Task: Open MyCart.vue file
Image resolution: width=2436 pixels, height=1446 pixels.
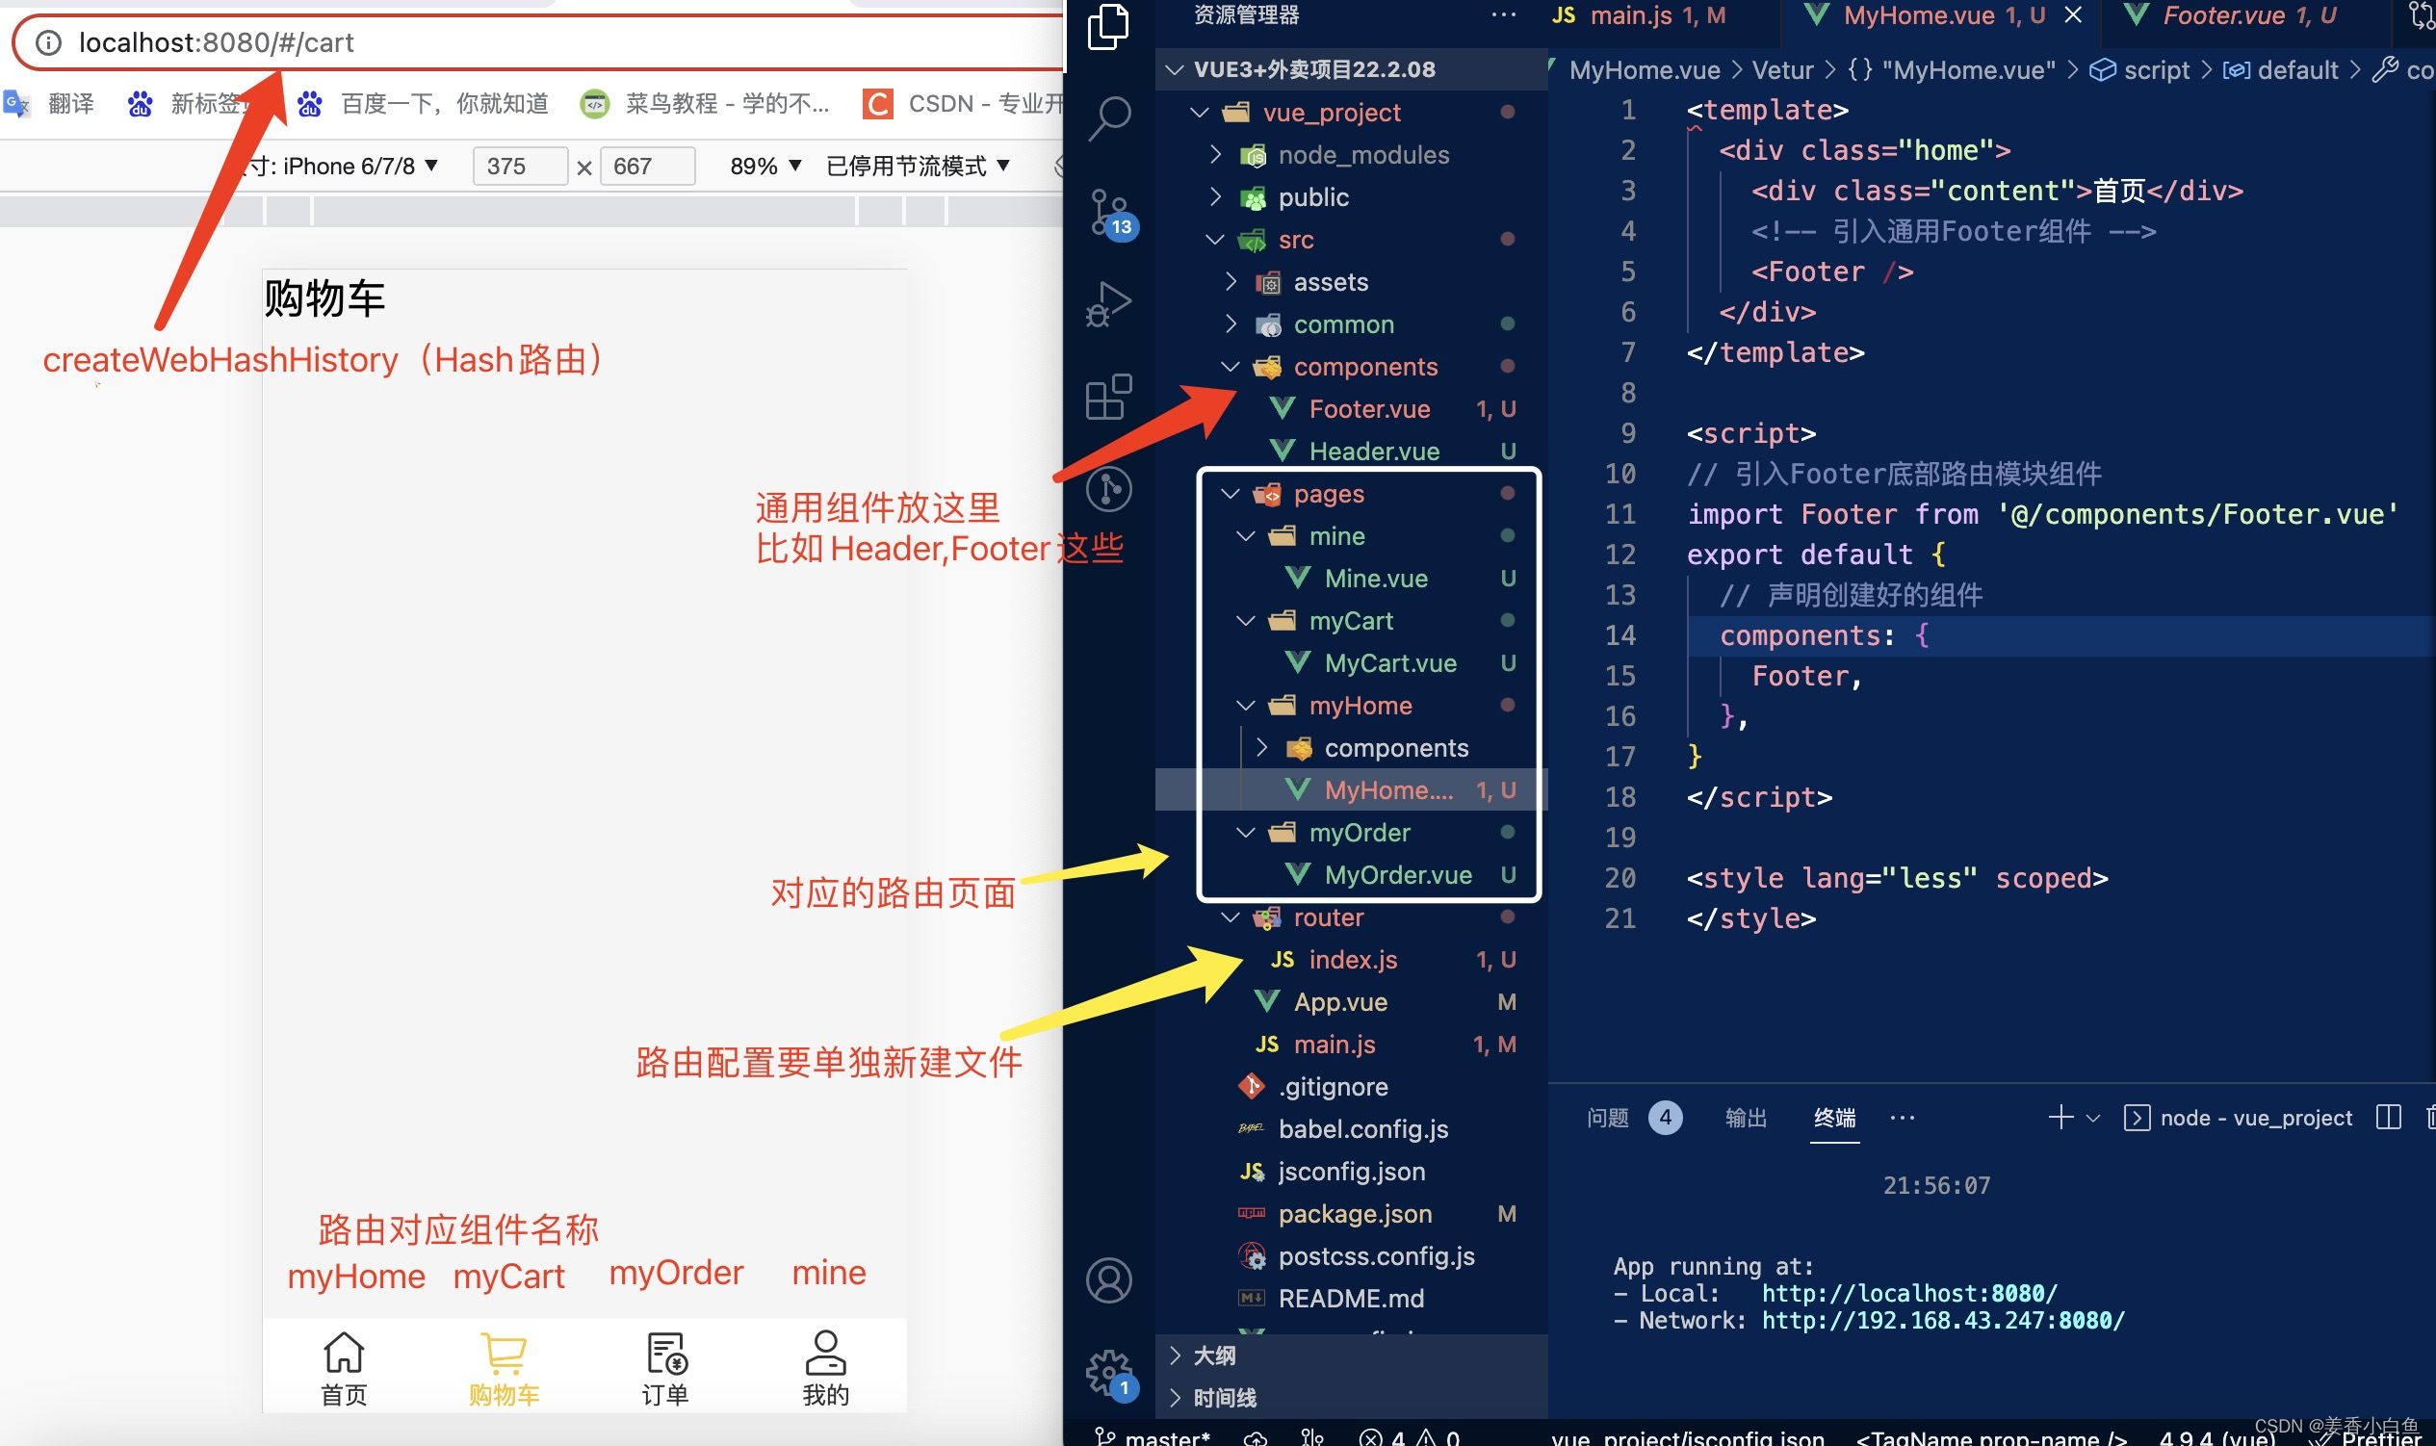Action: click(x=1351, y=662)
